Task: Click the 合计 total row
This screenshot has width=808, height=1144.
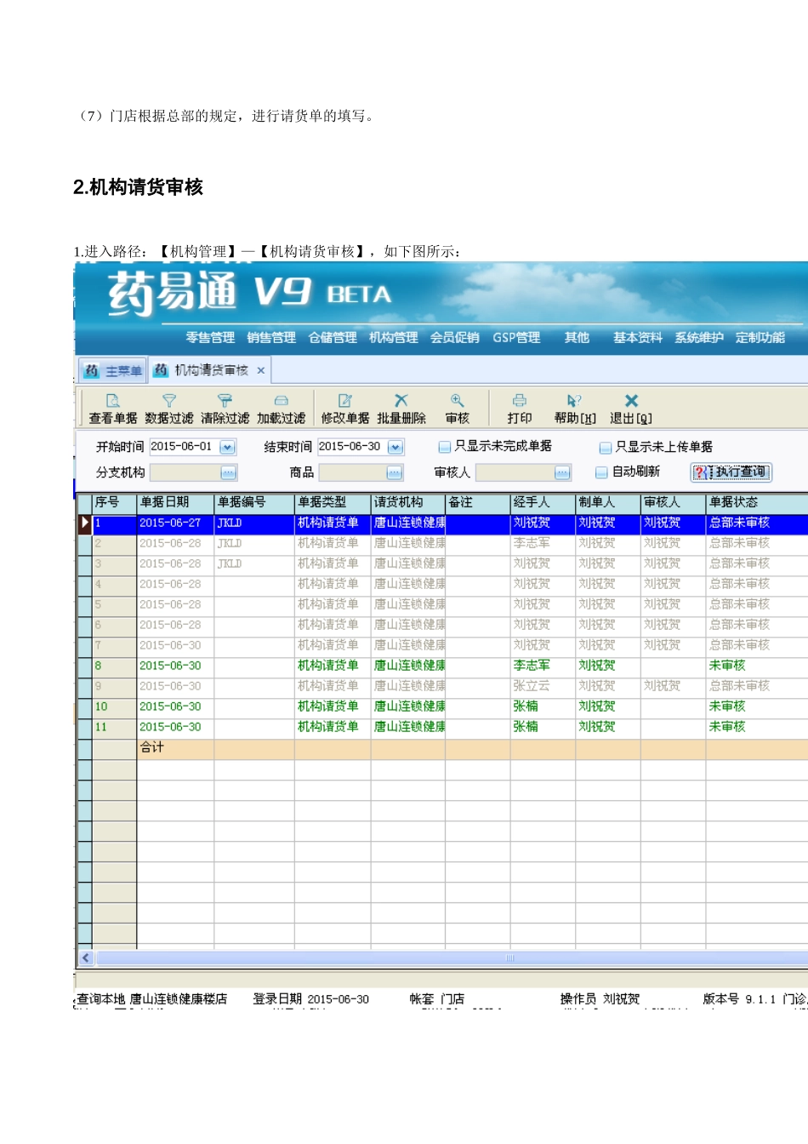Action: [x=442, y=749]
